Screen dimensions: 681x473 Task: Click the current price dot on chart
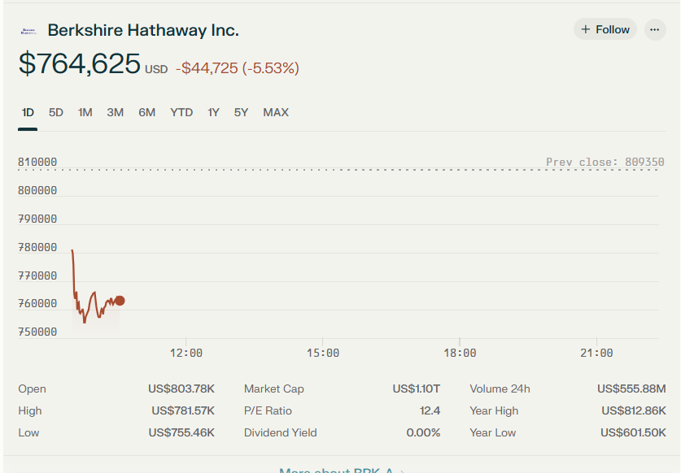[120, 301]
